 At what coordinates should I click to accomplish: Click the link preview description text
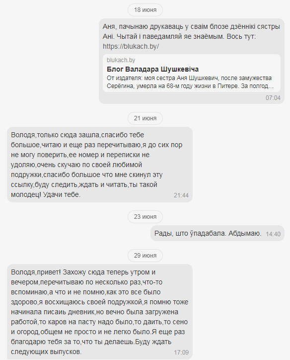click(x=190, y=82)
